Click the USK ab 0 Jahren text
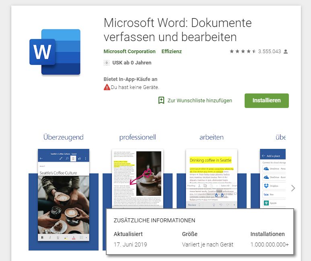This screenshot has width=311, height=261. click(x=132, y=63)
